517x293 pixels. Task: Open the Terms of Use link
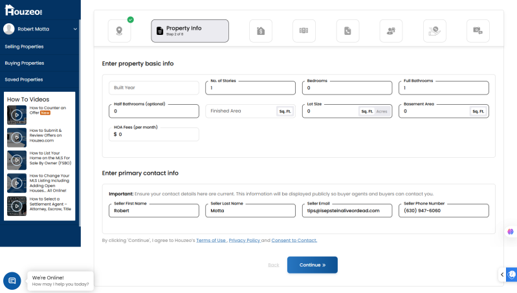click(x=211, y=240)
